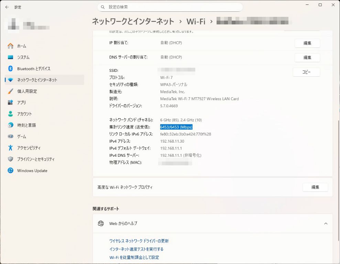
Task: Edit the DNS サーバーの割り当て setting
Action: pyautogui.click(x=307, y=57)
